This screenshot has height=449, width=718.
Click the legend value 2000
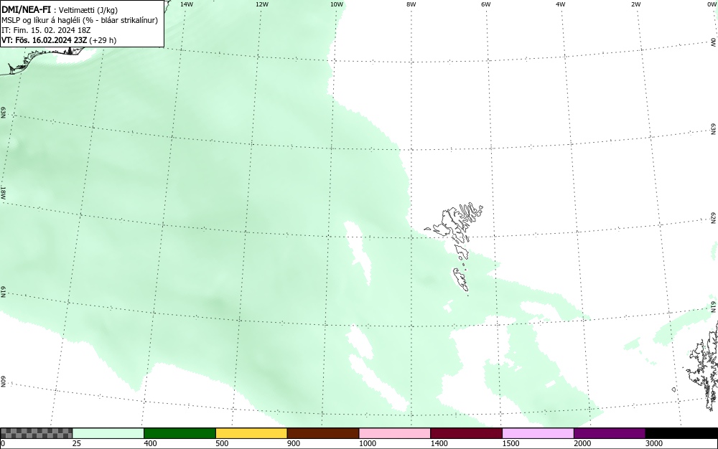[582, 443]
